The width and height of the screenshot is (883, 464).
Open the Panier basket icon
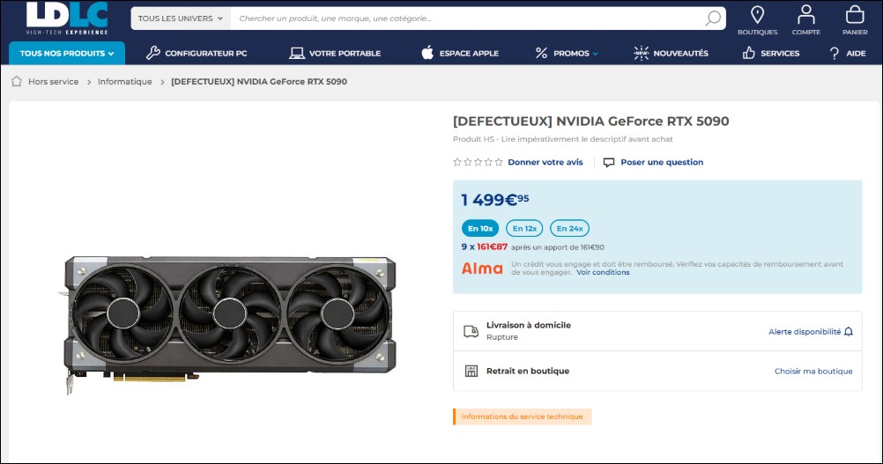coord(854,15)
